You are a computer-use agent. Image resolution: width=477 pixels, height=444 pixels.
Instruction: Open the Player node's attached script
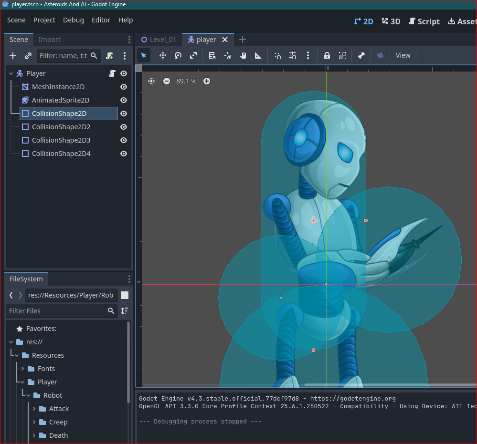pyautogui.click(x=112, y=73)
